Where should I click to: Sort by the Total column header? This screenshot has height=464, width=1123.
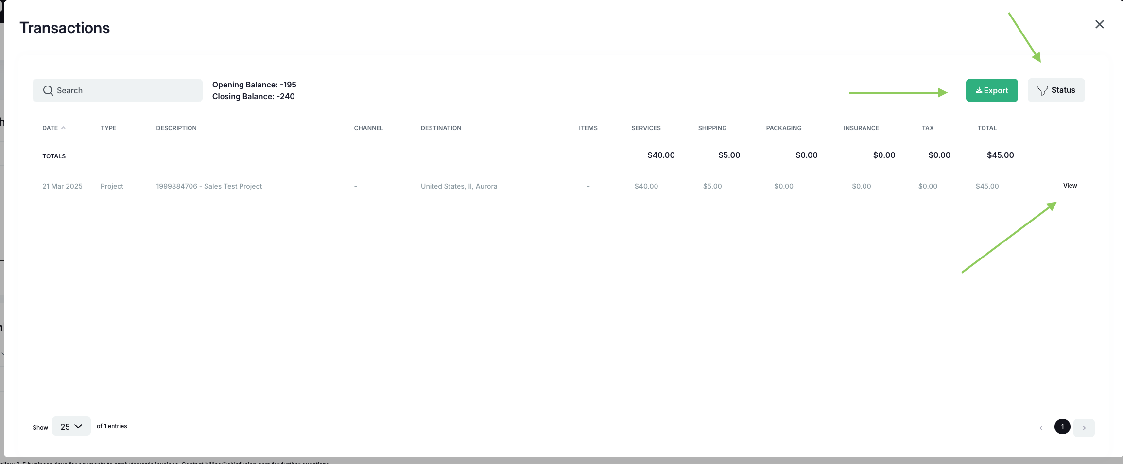point(986,128)
